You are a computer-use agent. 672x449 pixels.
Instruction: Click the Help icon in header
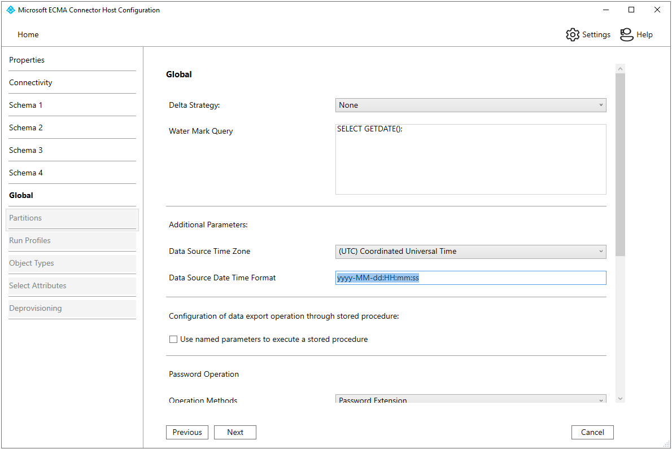tap(627, 34)
